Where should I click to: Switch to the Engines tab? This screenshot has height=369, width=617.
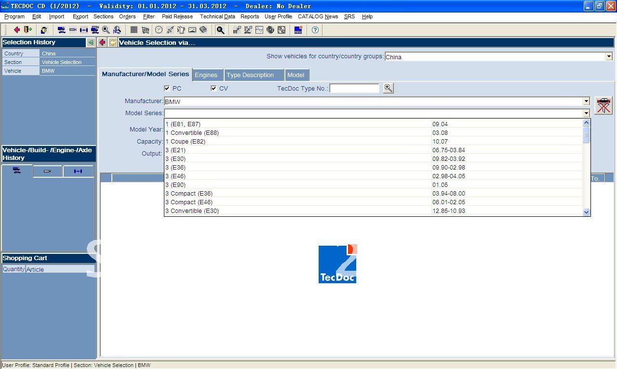[x=208, y=75]
